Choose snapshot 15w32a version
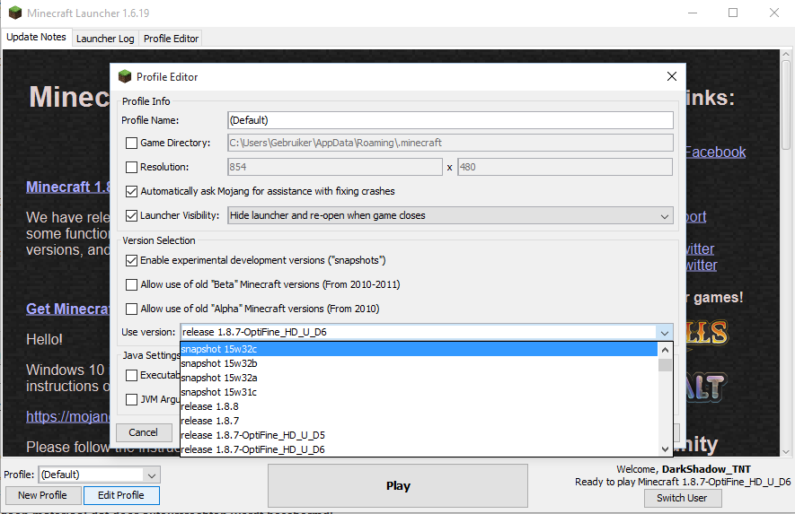Viewport: 795px width, 514px height. (x=419, y=378)
